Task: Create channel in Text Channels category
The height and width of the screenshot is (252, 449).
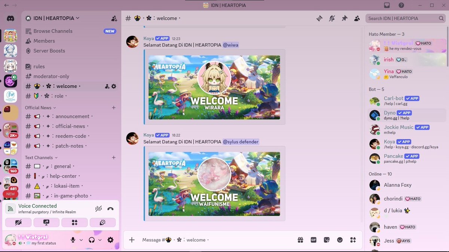Action: coord(114,158)
